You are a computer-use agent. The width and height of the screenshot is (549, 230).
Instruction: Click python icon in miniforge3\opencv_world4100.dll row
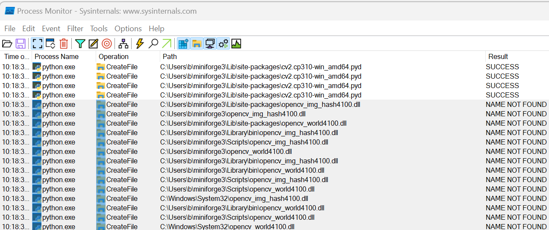point(37,151)
